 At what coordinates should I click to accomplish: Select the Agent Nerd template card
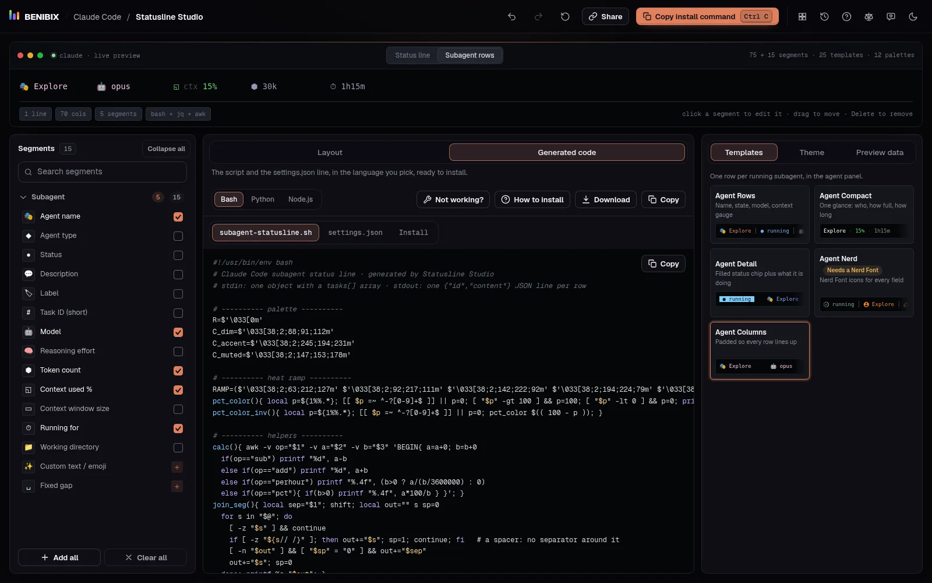864,283
